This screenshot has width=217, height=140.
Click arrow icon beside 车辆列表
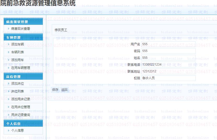[x=9, y=52]
